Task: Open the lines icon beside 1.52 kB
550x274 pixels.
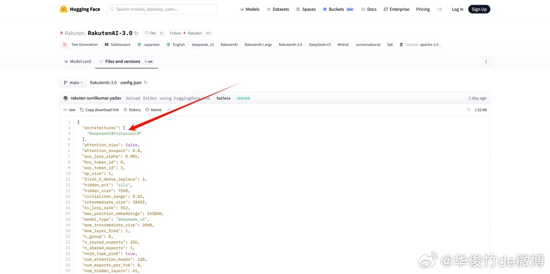Action: tap(469, 110)
